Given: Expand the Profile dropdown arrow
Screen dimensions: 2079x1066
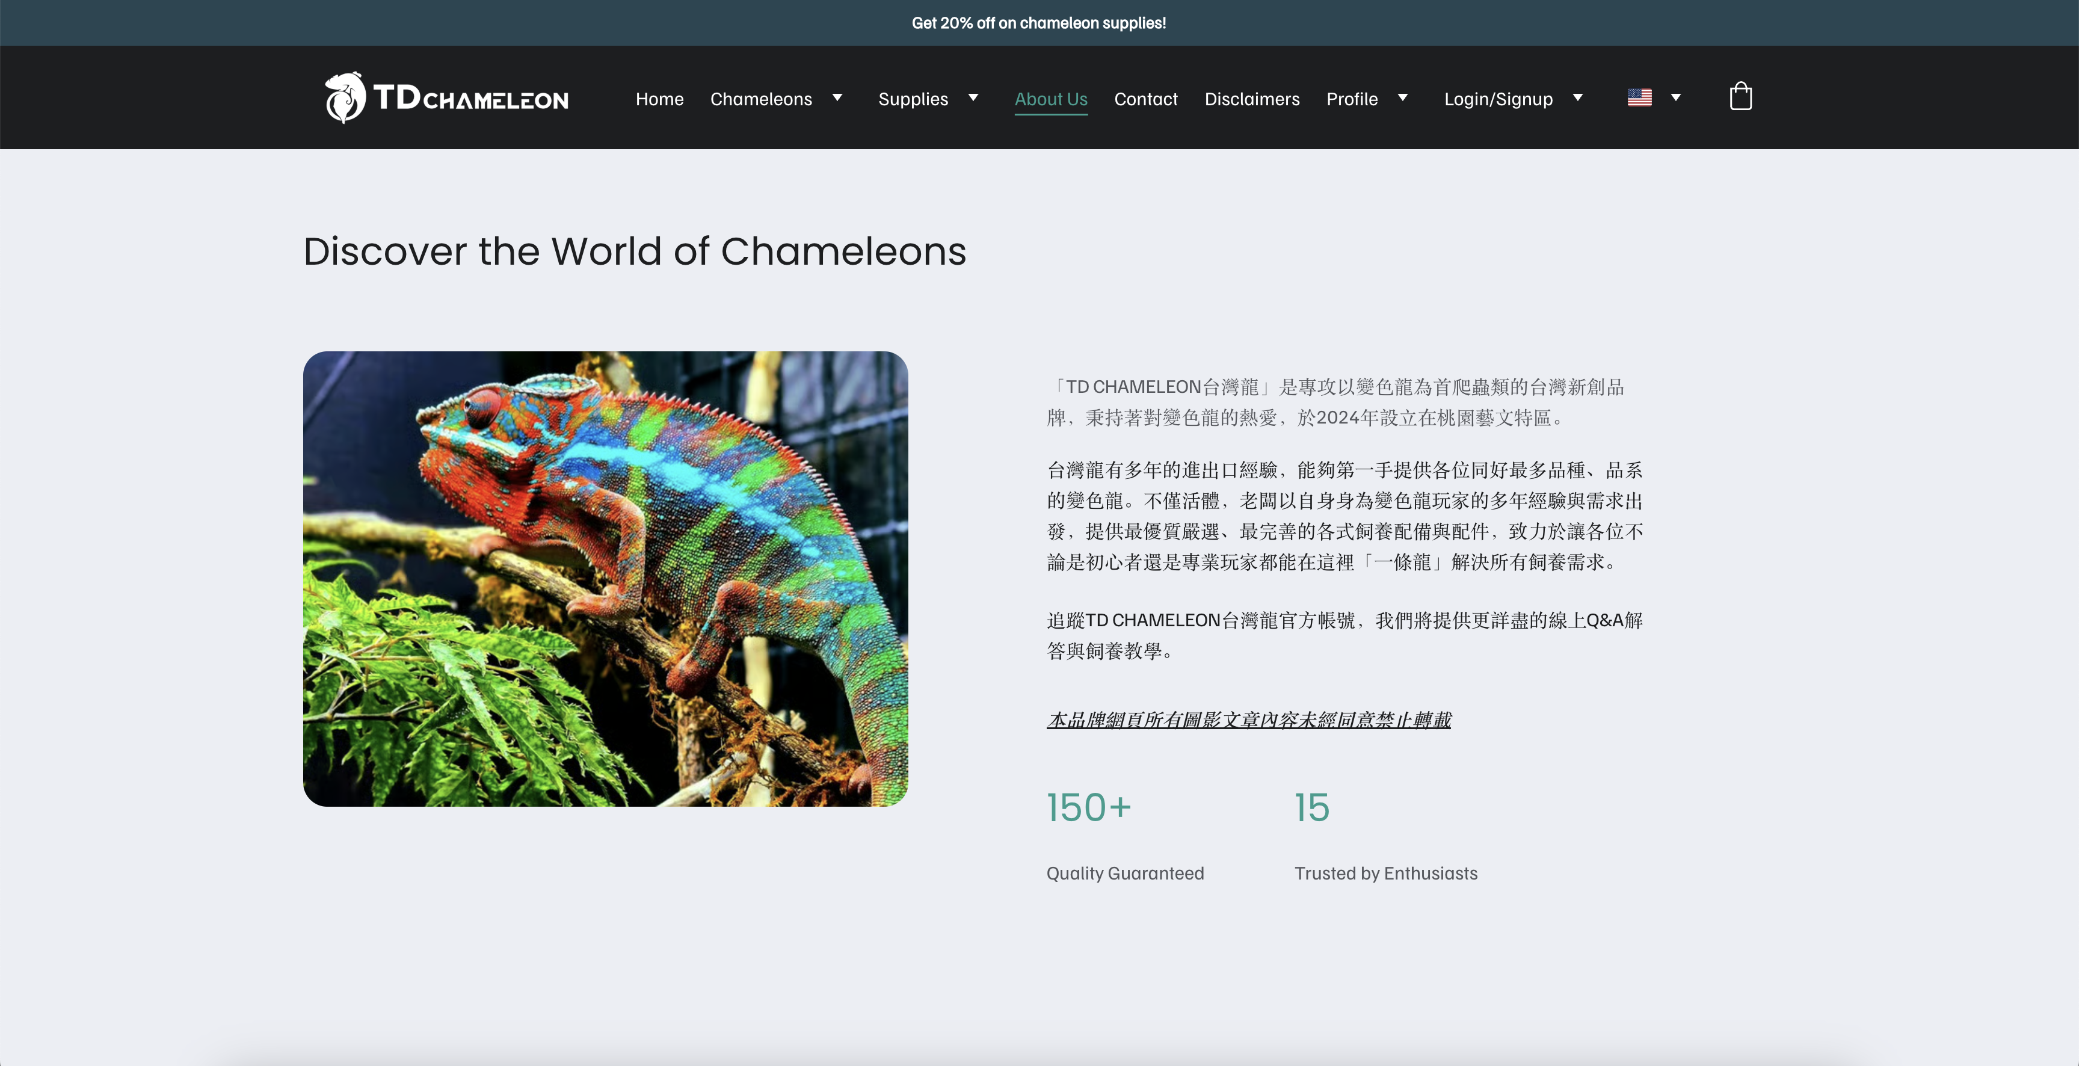Looking at the screenshot, I should pos(1403,97).
